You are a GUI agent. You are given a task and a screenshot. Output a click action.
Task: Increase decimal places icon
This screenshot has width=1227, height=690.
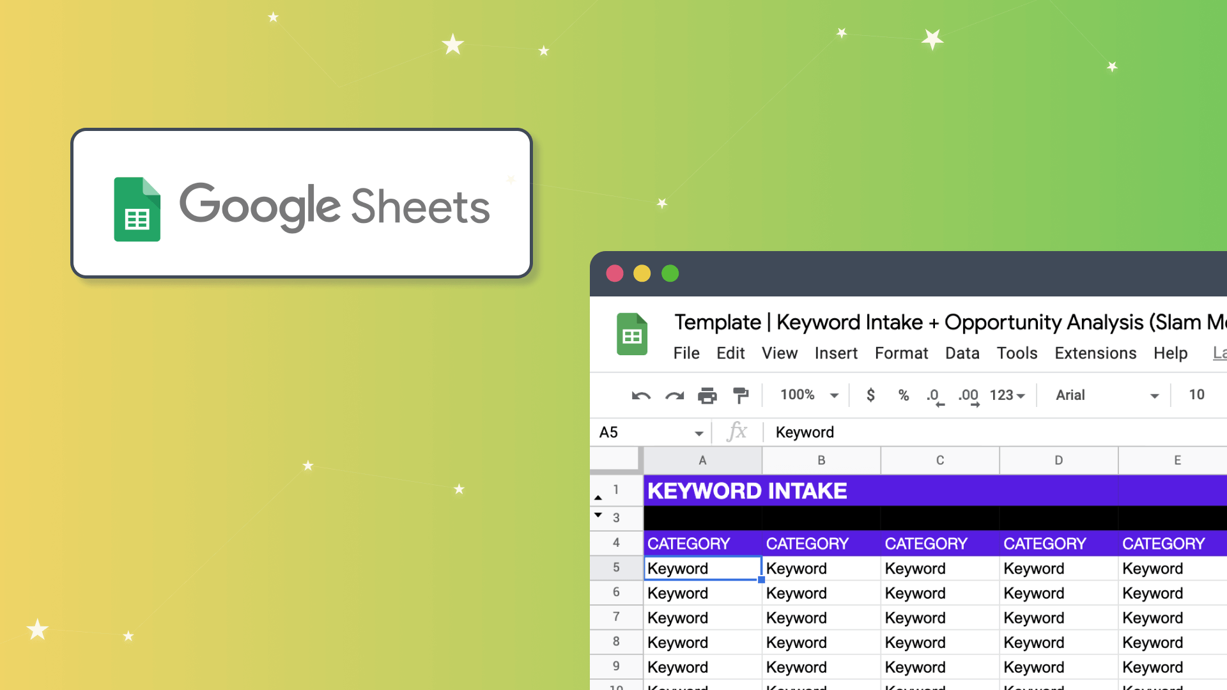tap(969, 397)
